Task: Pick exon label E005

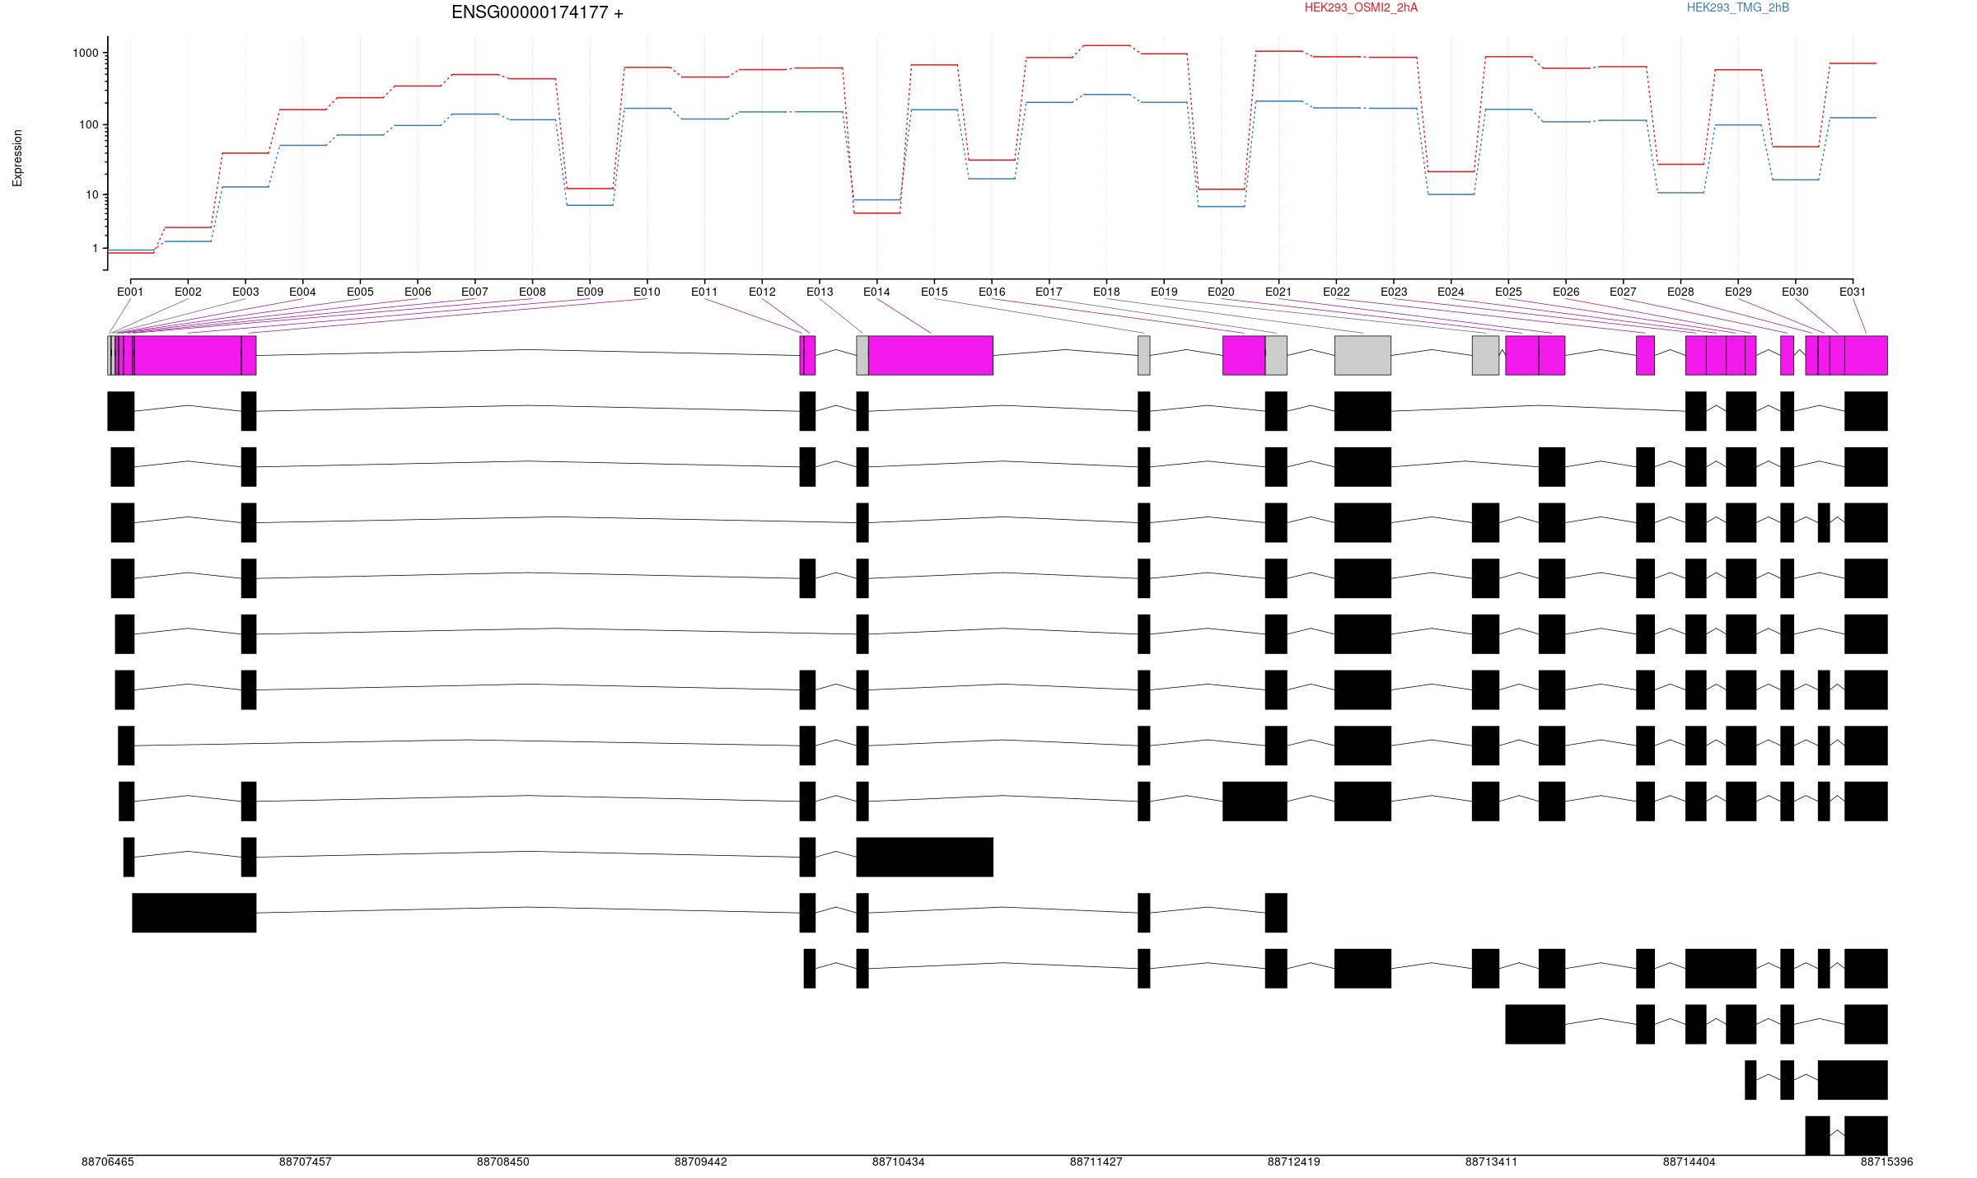Action: 360,292
